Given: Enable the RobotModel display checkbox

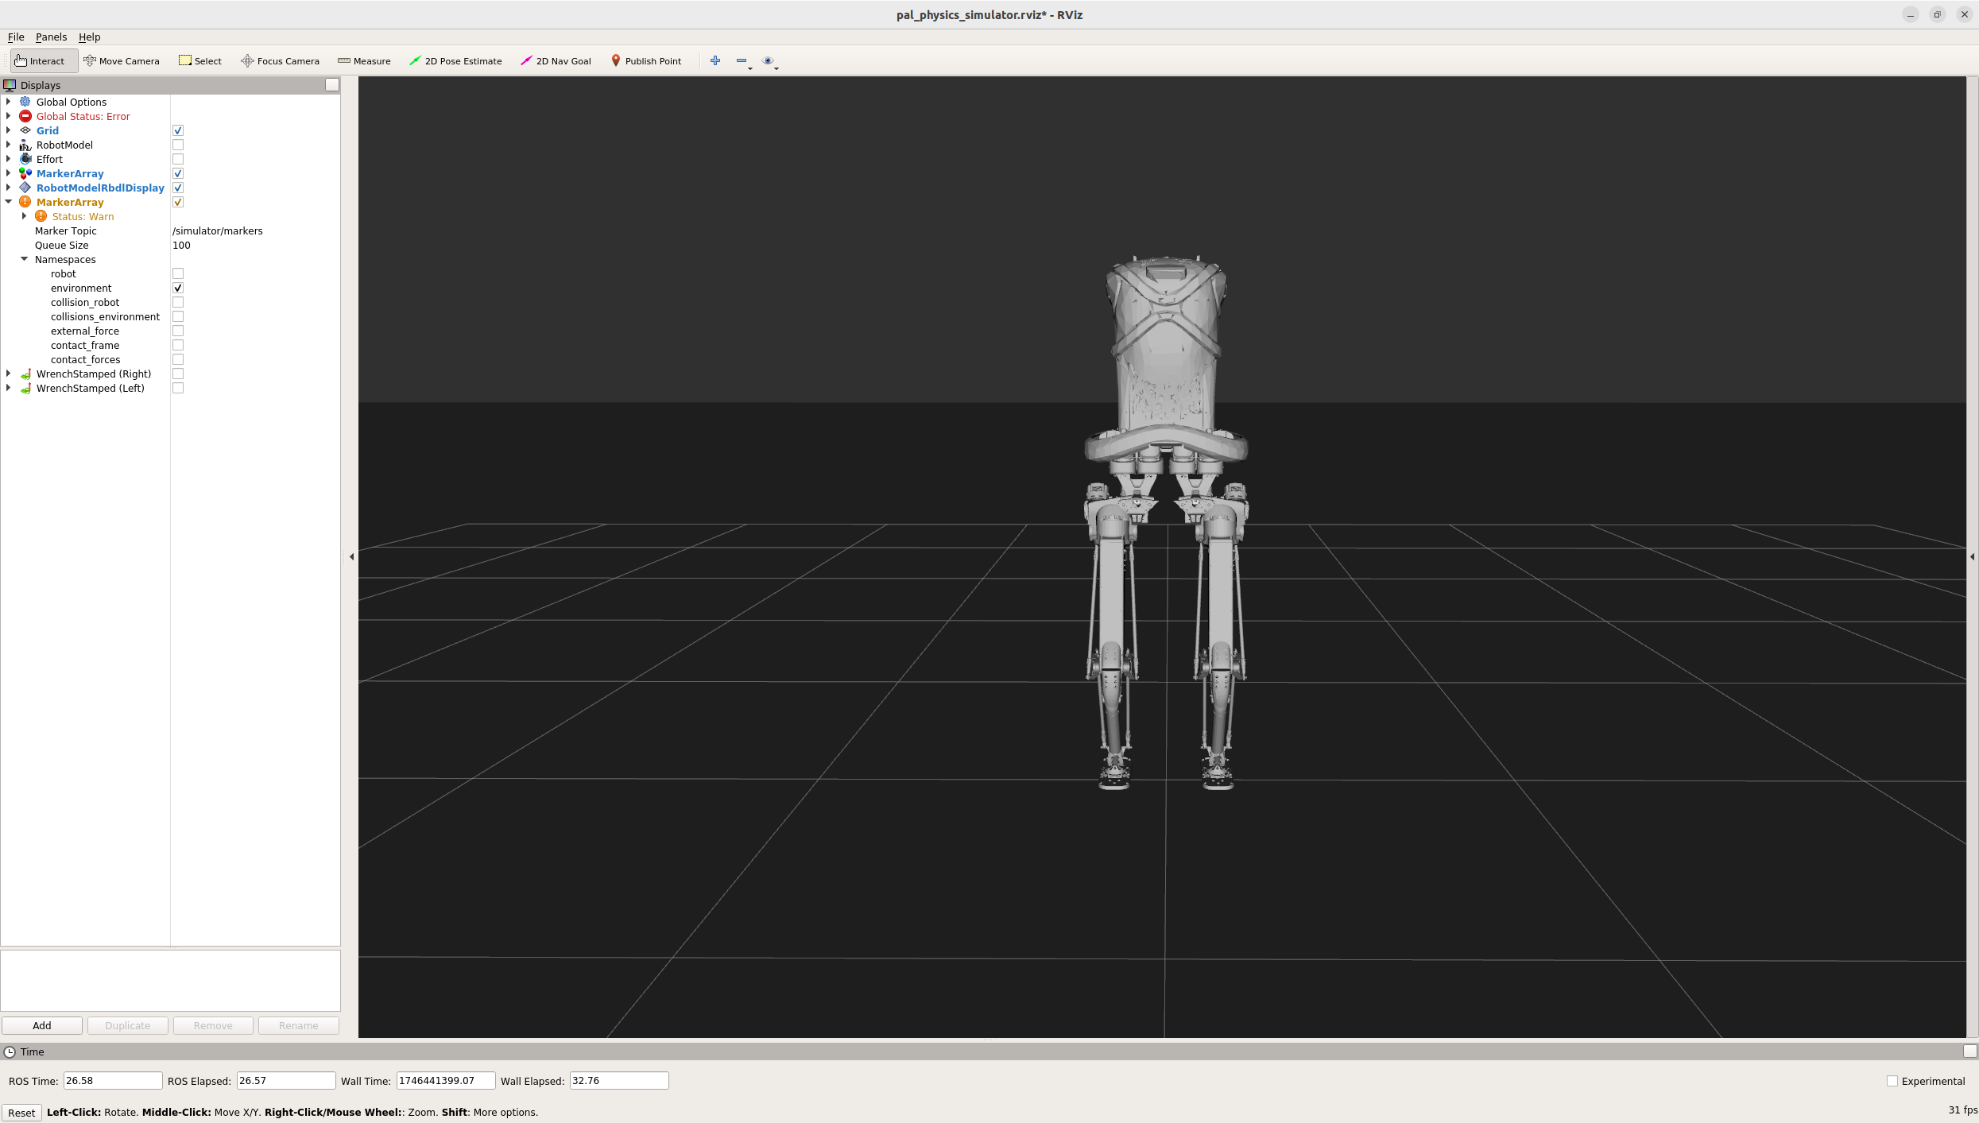Looking at the screenshot, I should click(x=178, y=145).
